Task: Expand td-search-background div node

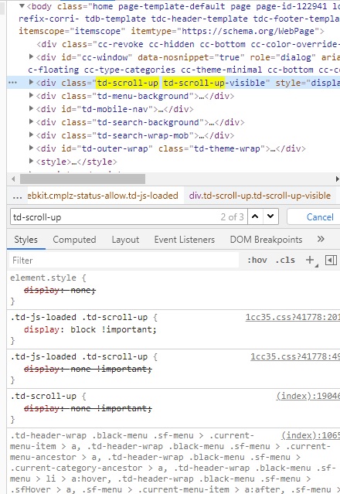Action: point(31,121)
